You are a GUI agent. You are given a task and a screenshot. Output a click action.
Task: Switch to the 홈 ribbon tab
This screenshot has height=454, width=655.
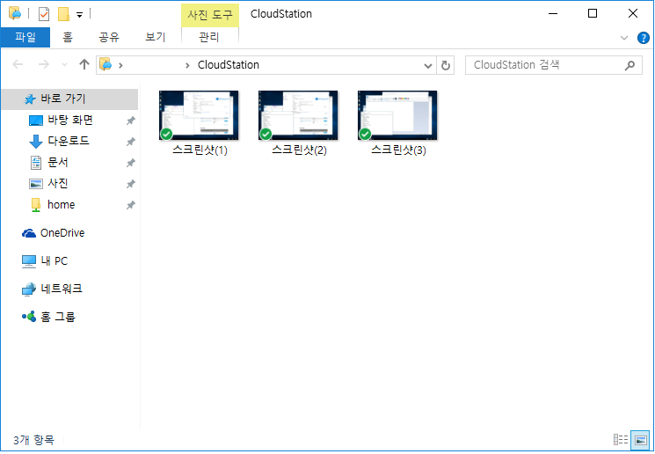(67, 37)
